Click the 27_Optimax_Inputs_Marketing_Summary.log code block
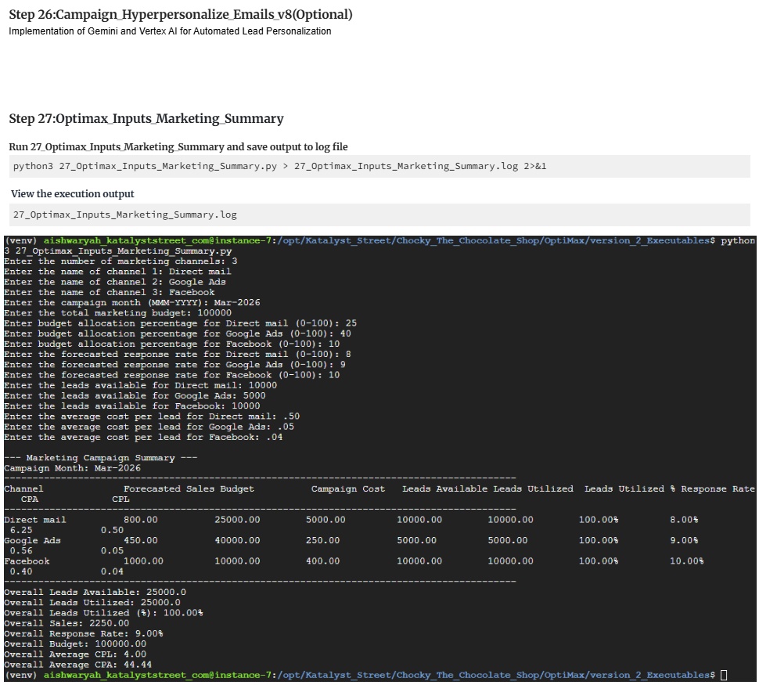 [379, 215]
